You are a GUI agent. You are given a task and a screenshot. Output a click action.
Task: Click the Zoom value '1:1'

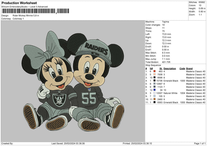pyautogui.click(x=200, y=14)
